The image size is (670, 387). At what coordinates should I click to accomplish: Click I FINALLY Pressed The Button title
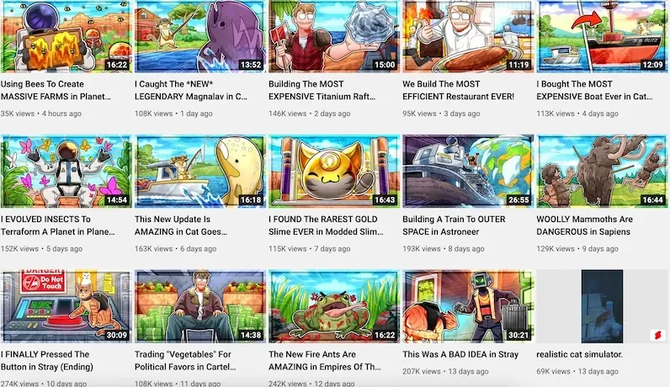coord(47,360)
